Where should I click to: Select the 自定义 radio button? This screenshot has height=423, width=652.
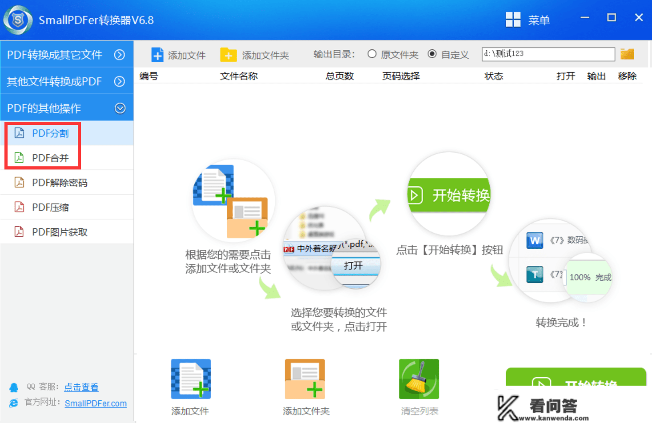point(432,54)
